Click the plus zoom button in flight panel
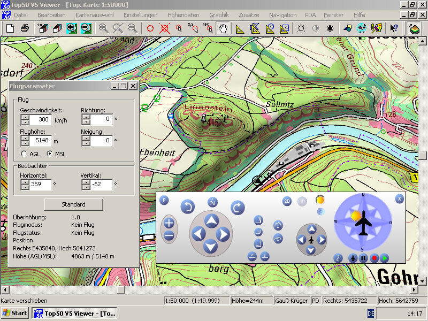 [169, 223]
